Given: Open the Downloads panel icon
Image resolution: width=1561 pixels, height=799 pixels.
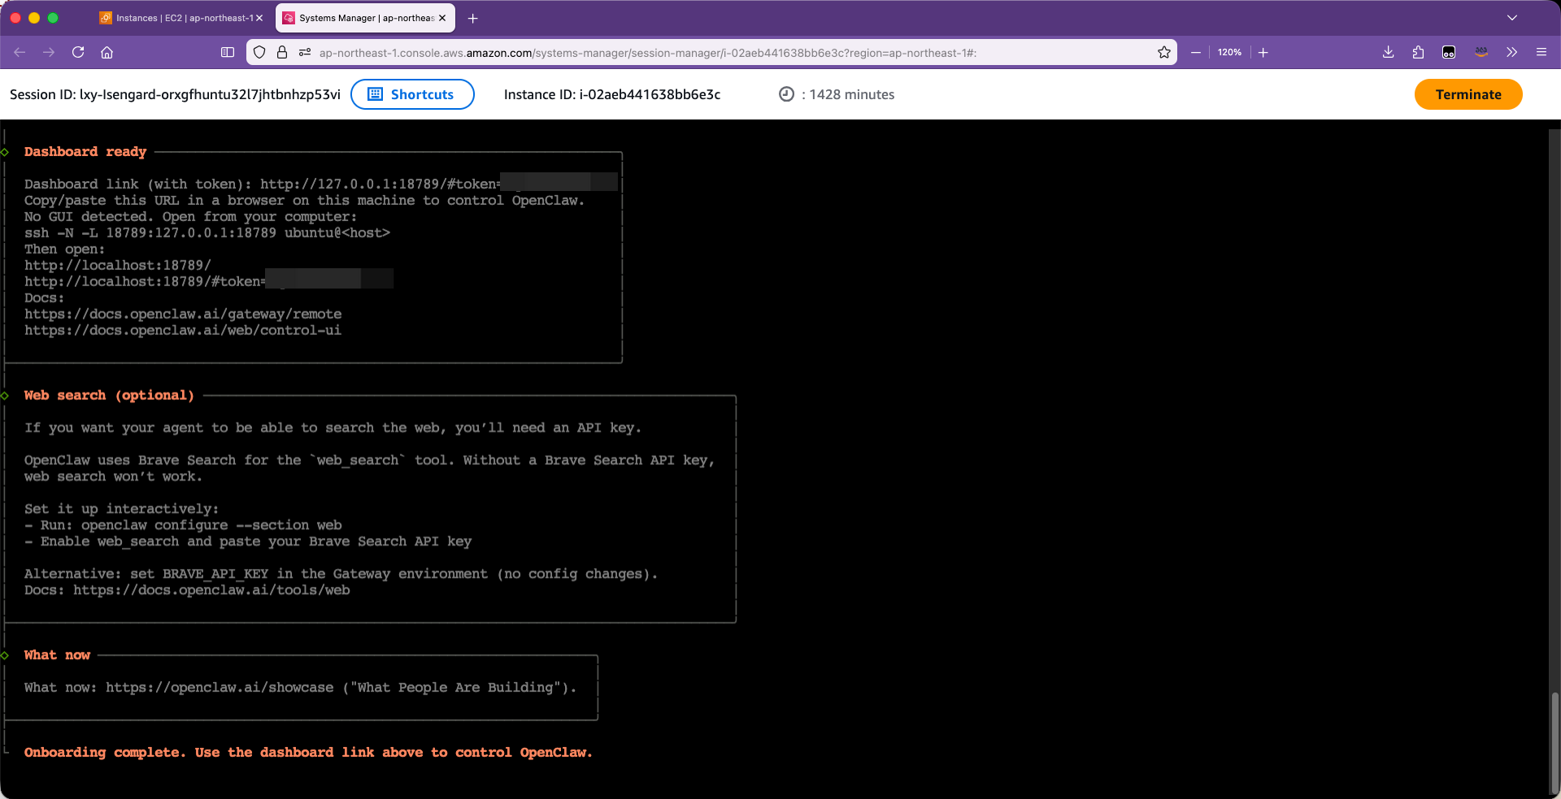Looking at the screenshot, I should (x=1388, y=52).
